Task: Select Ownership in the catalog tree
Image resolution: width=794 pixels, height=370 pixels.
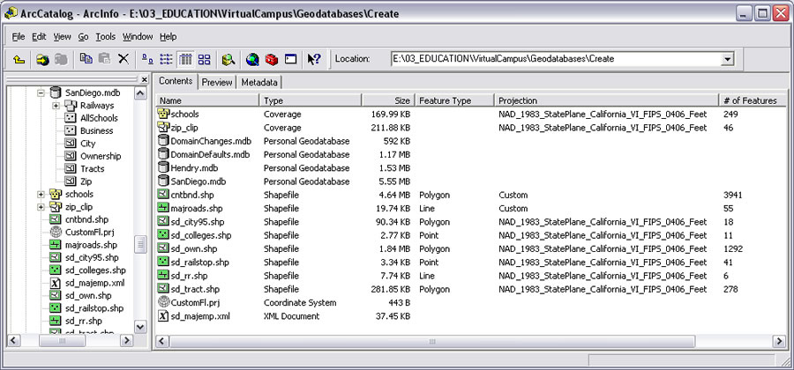Action: click(x=101, y=156)
